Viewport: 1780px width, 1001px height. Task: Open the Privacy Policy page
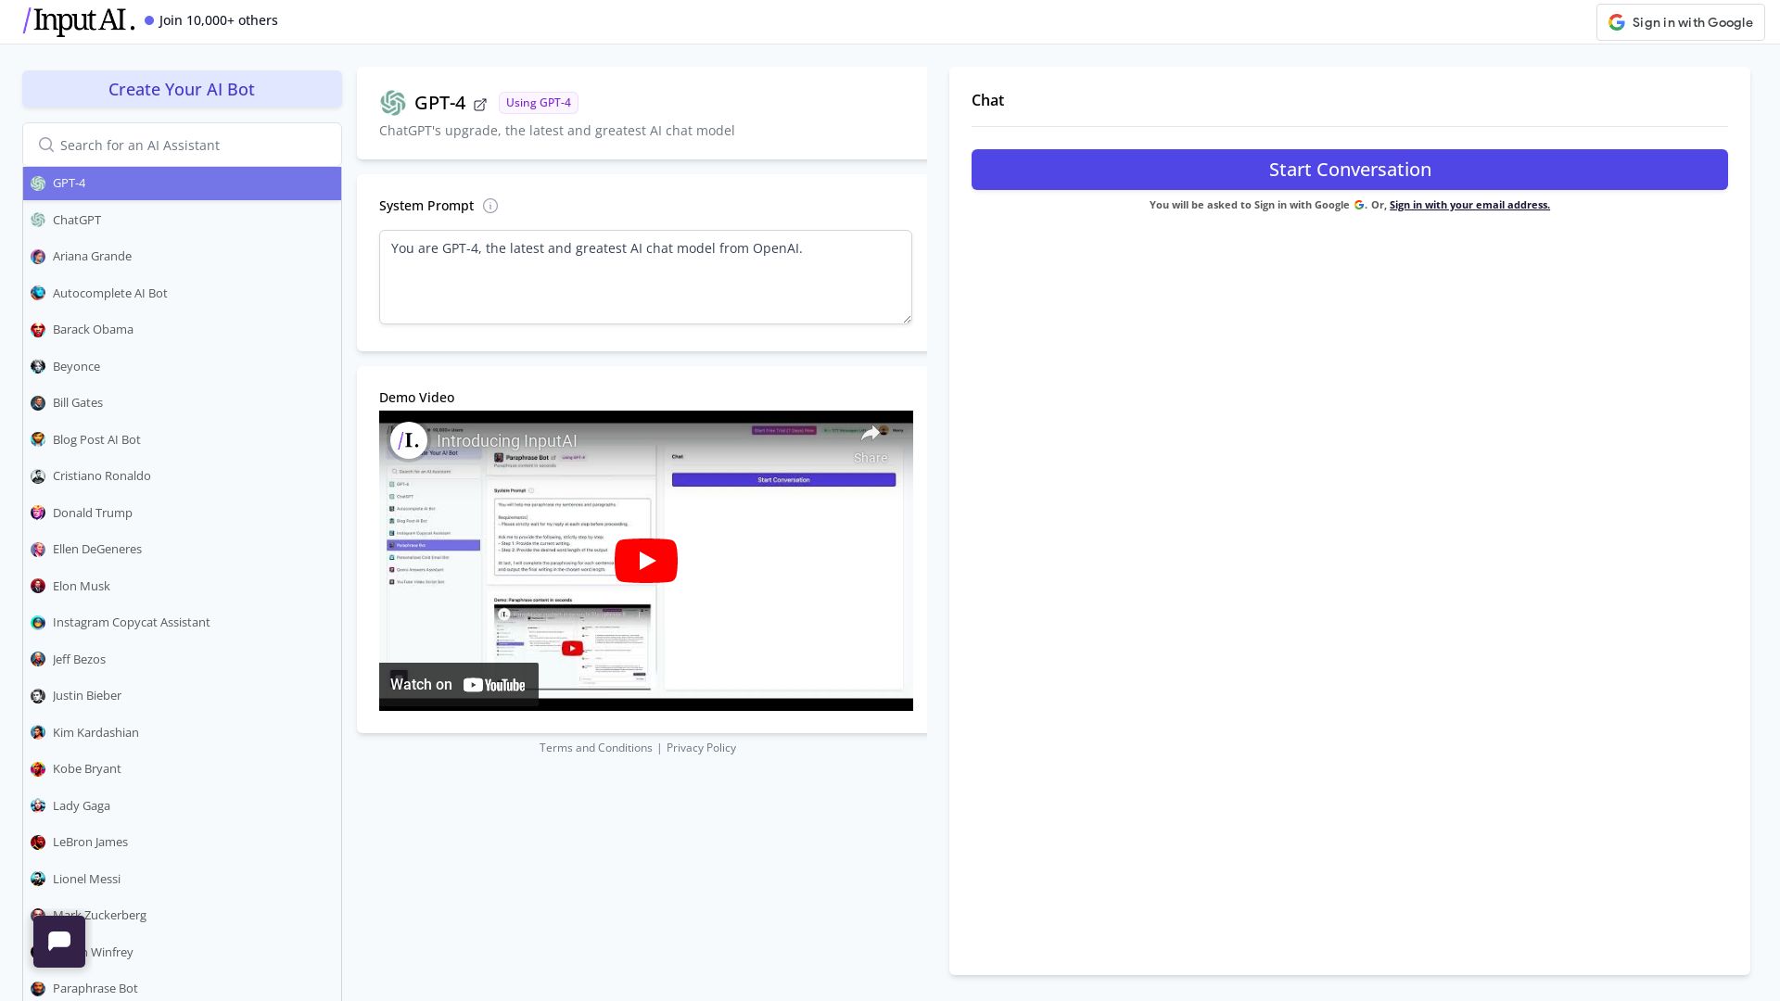tap(701, 747)
